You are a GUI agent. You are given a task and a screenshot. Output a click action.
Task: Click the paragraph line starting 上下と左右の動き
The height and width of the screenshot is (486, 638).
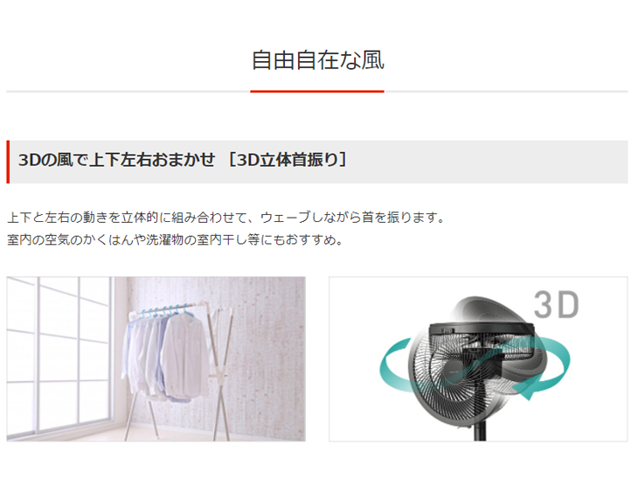(226, 218)
